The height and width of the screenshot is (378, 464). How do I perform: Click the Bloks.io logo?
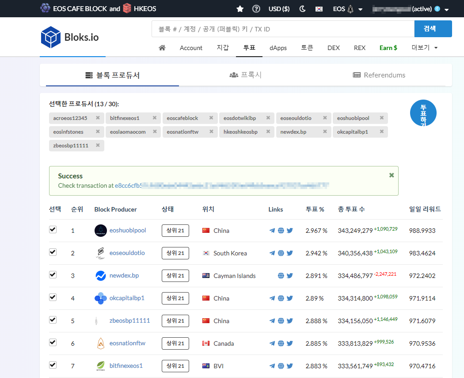point(70,37)
